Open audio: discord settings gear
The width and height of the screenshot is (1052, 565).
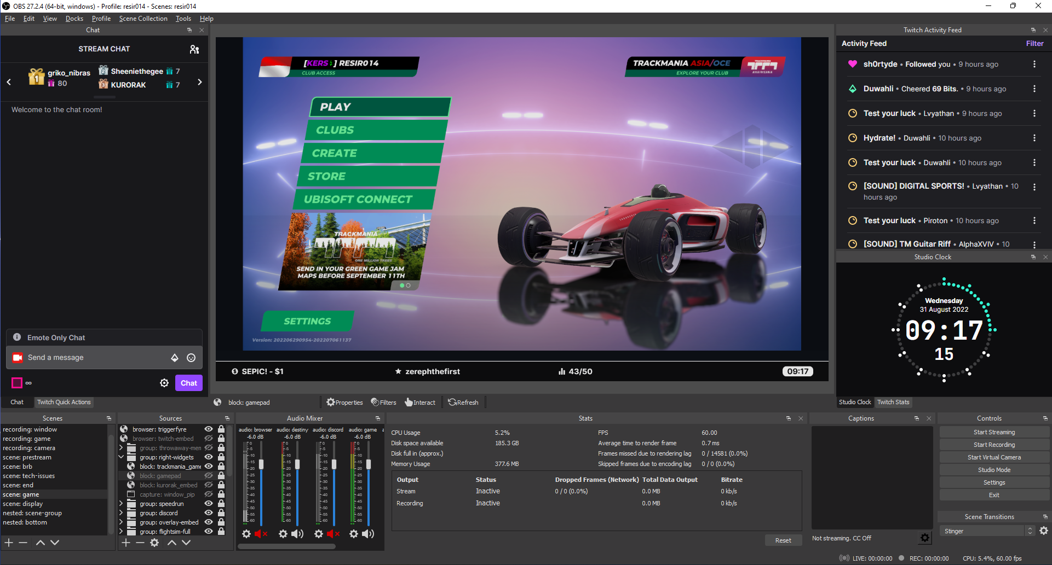[x=319, y=534]
